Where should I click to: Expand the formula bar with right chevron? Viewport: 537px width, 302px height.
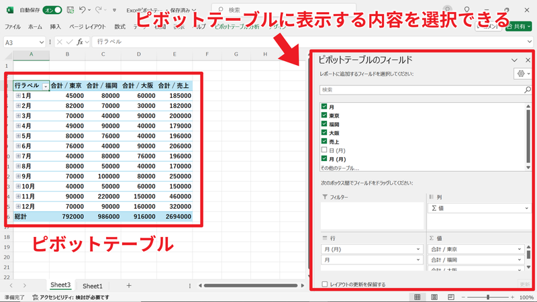click(530, 42)
